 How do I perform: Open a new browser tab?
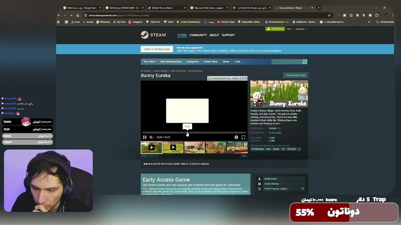pos(319,8)
